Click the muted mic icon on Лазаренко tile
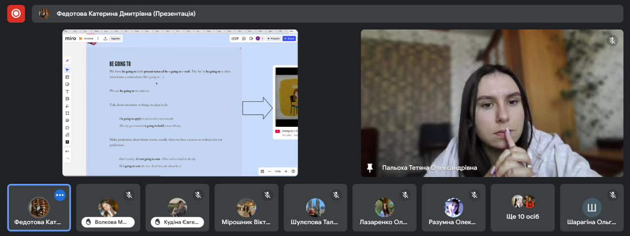Screen dimensions: 630x236 pyautogui.click(x=406, y=195)
